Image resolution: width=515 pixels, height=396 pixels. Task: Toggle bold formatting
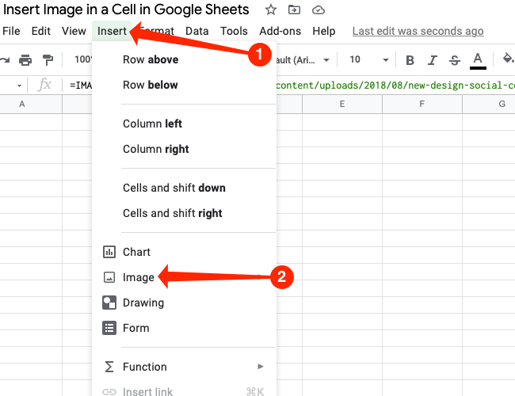[410, 60]
